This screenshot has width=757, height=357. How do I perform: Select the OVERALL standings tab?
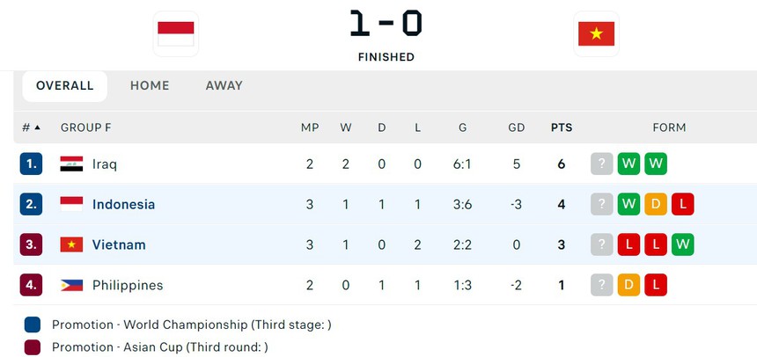[x=64, y=85]
